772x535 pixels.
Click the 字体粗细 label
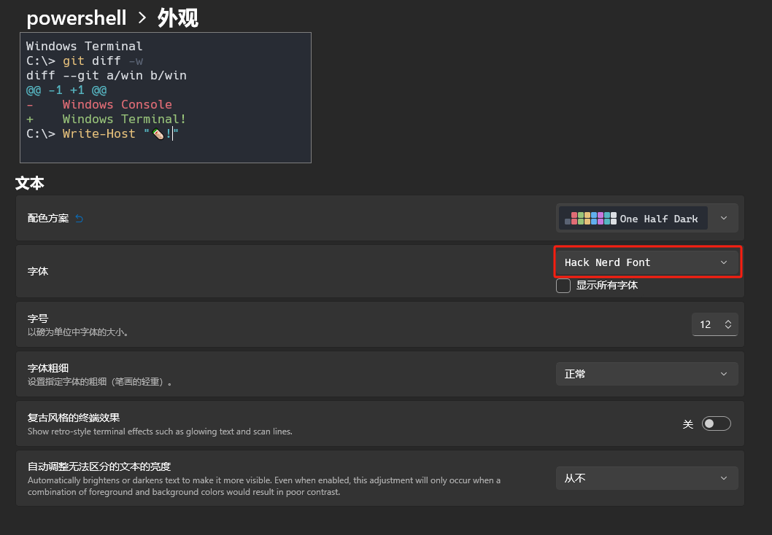click(47, 368)
